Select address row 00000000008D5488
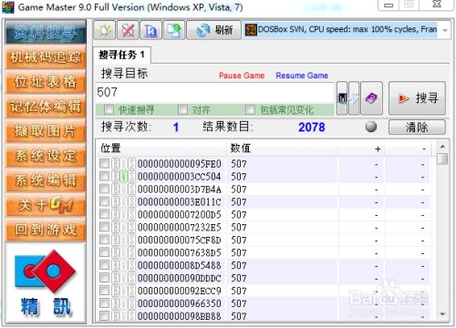 pos(263,265)
